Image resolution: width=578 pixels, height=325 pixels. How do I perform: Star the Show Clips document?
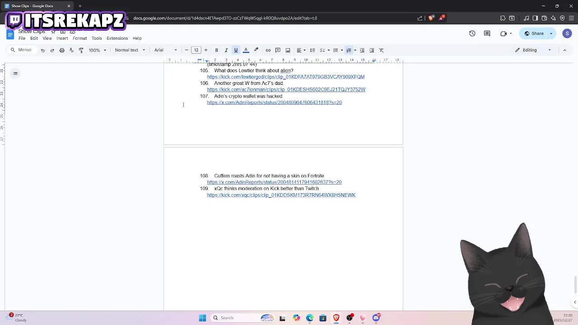coord(53,32)
